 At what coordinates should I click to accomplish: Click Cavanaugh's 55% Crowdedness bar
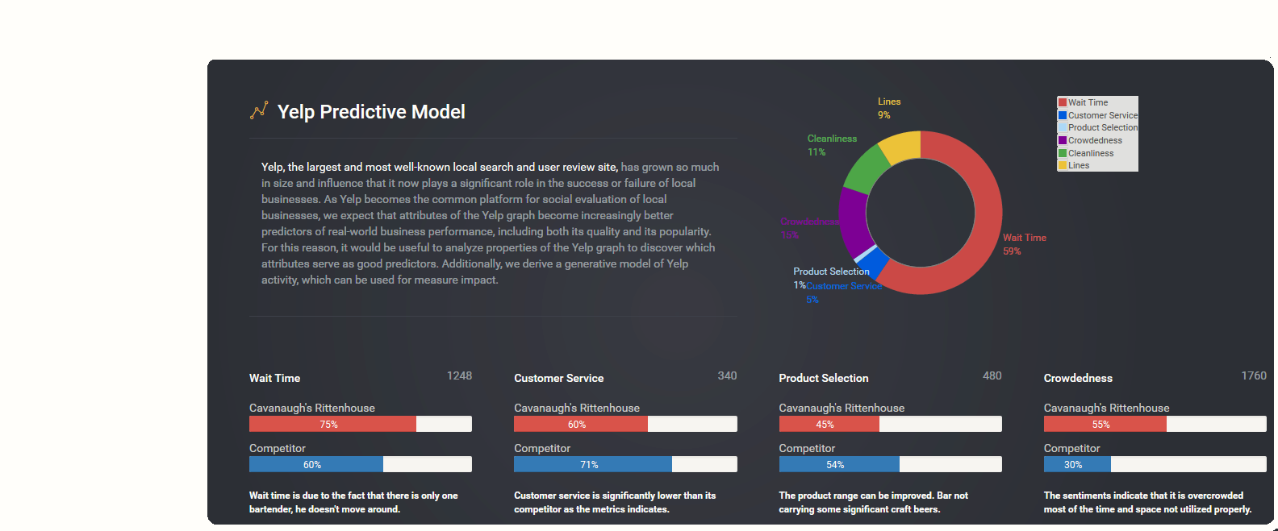1105,424
